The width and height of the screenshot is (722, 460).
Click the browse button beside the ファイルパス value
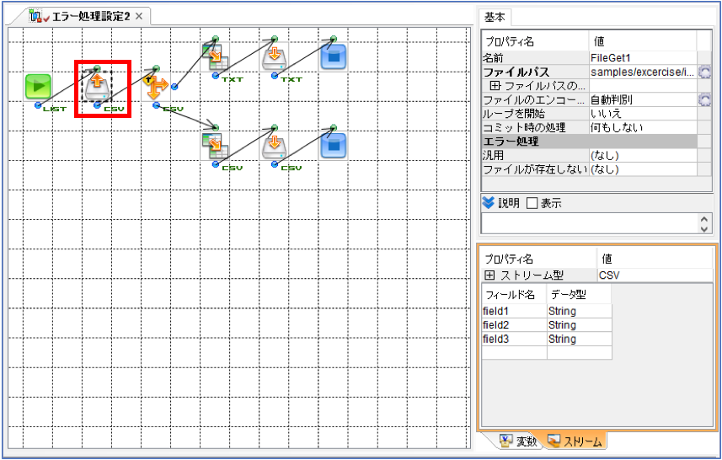704,72
